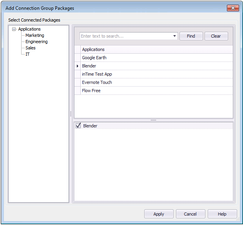Select the inTime Test App row
Image resolution: width=243 pixels, height=225 pixels.
point(97,74)
